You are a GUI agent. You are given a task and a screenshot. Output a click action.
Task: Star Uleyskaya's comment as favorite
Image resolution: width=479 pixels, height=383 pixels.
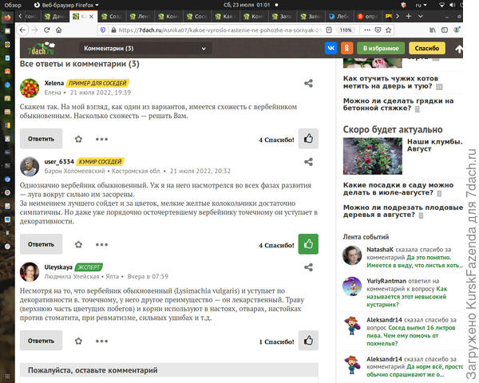pos(77,341)
